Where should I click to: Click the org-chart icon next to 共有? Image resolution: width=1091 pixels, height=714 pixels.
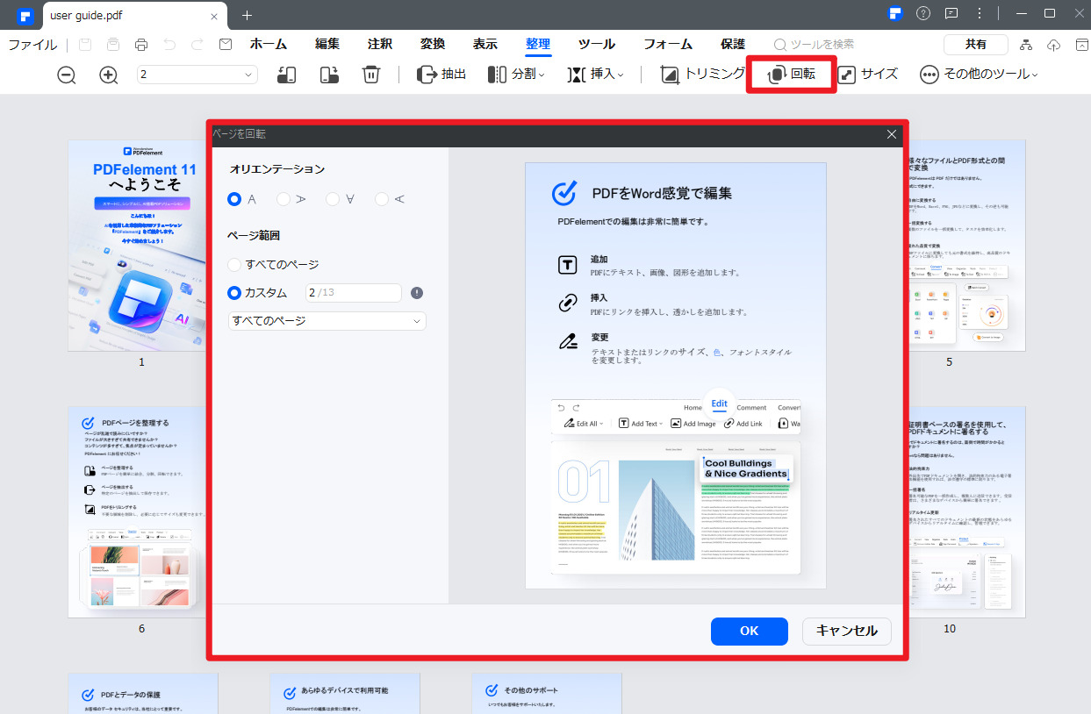coord(1027,45)
